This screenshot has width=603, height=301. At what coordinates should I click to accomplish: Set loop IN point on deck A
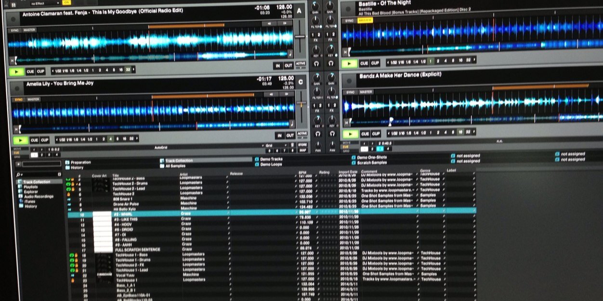tap(277, 66)
